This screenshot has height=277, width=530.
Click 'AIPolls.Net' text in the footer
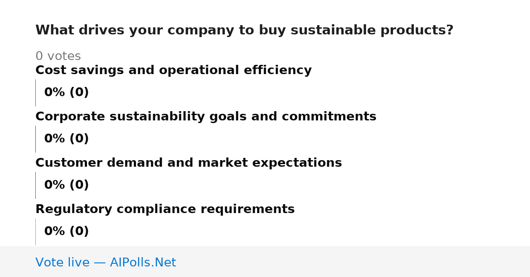(x=143, y=263)
